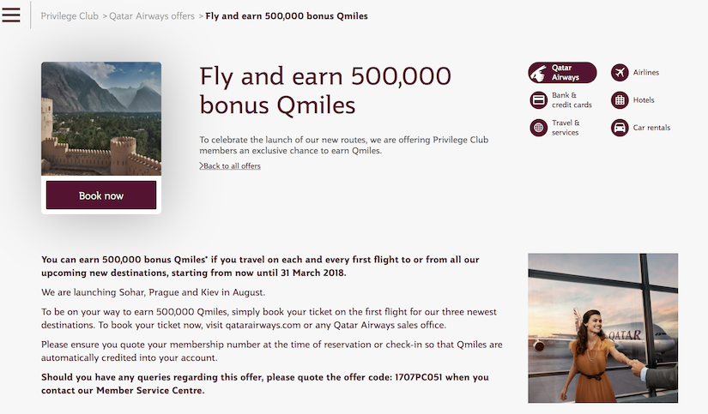Follow the Back to all offers link

pyautogui.click(x=232, y=166)
